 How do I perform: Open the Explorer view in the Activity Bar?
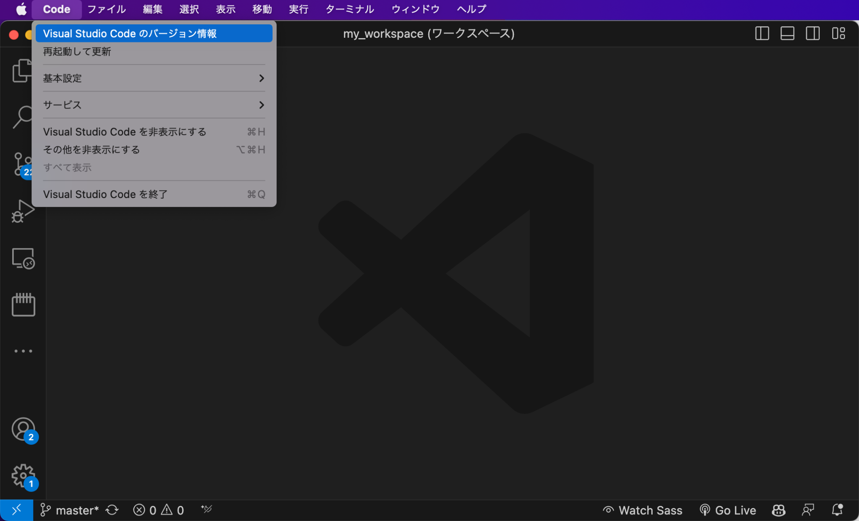click(23, 70)
